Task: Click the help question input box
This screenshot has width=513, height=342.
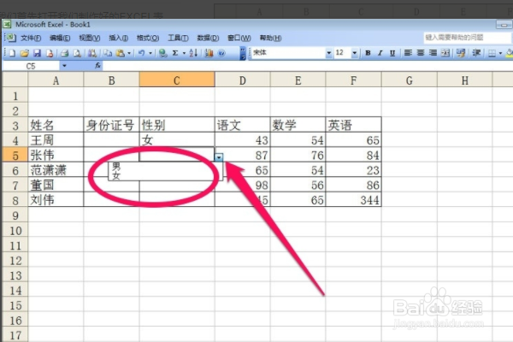Action: (467, 38)
